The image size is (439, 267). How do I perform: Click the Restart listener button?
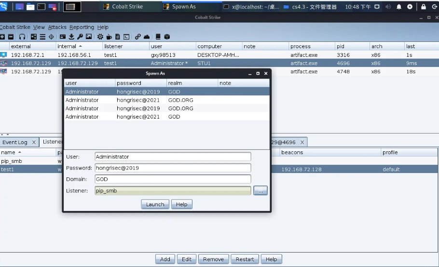[245, 259]
